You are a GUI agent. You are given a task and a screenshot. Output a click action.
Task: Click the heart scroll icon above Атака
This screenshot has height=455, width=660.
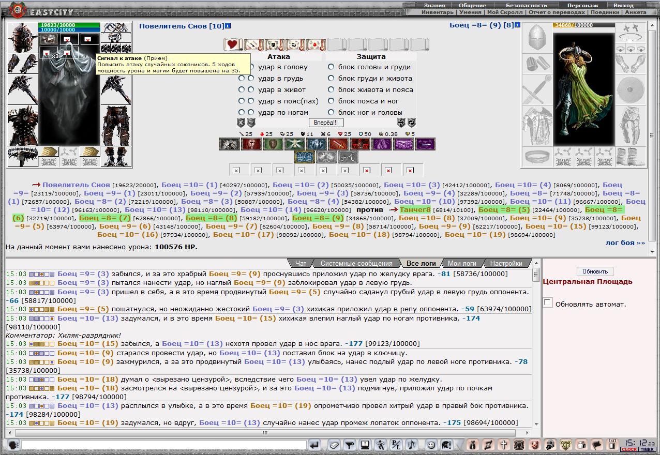click(233, 44)
